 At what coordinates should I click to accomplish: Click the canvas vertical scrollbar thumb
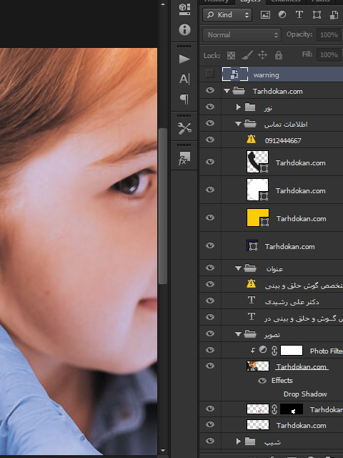coord(163,206)
